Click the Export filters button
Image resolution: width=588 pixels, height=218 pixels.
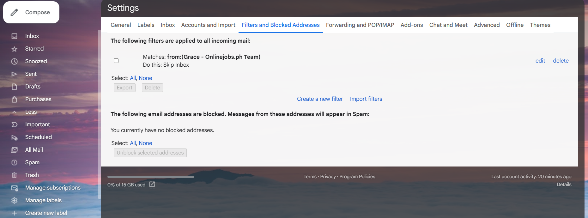(124, 88)
